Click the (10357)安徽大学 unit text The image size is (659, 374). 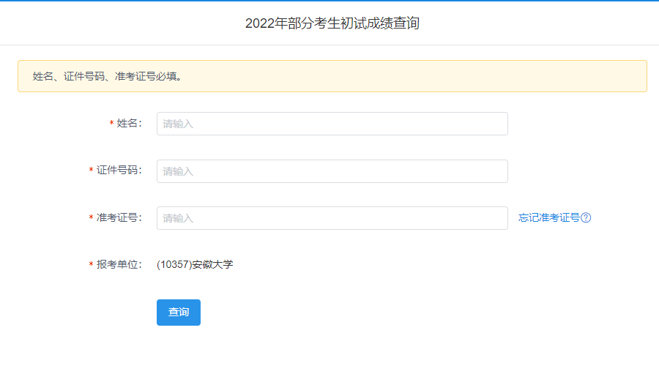pos(195,264)
